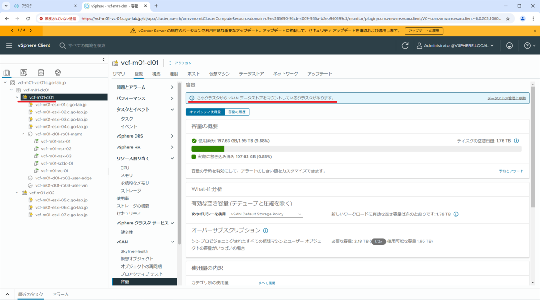Screen dimensions: 540x300
Task: Open the サマリ tab
Action: pos(119,74)
